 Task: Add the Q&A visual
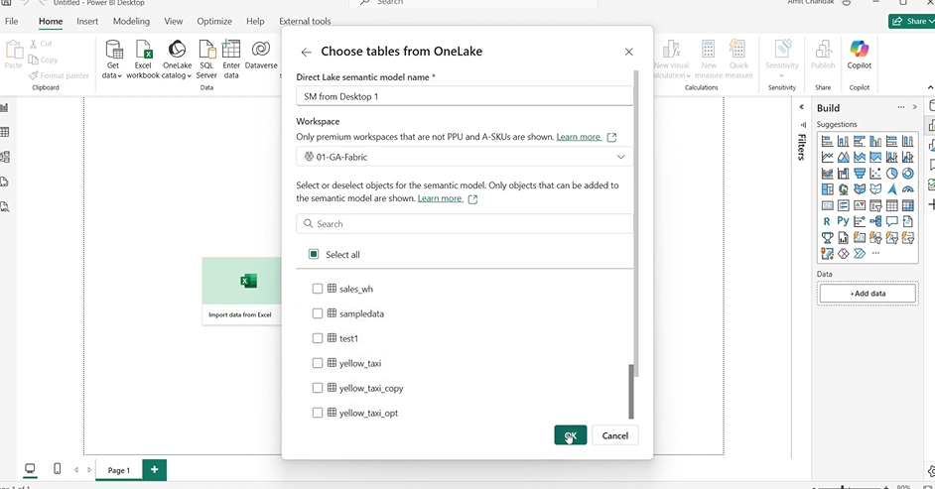(891, 221)
